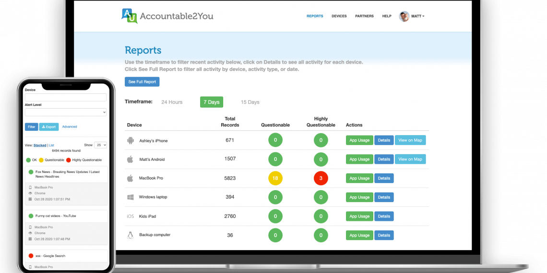Select the 15 Days timeframe
Image resolution: width=547 pixels, height=273 pixels.
point(250,102)
